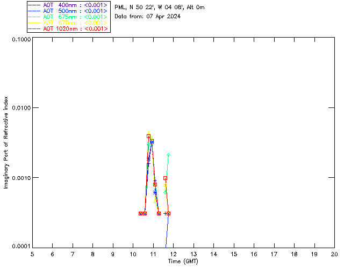Select the purple plus marker near 11.6 hours
Screen dimensions: 344x275
pyautogui.click(x=165, y=213)
